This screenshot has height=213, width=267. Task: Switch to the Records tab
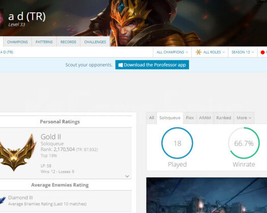coord(68,42)
